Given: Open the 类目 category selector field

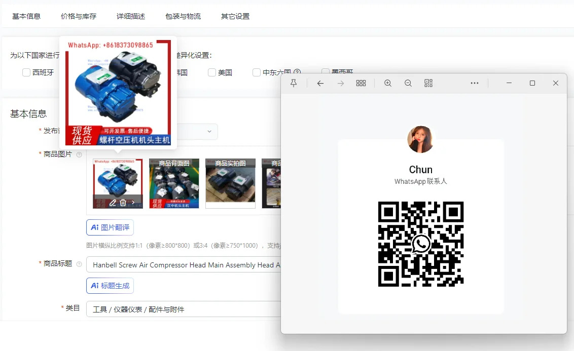Looking at the screenshot, I should coord(184,309).
